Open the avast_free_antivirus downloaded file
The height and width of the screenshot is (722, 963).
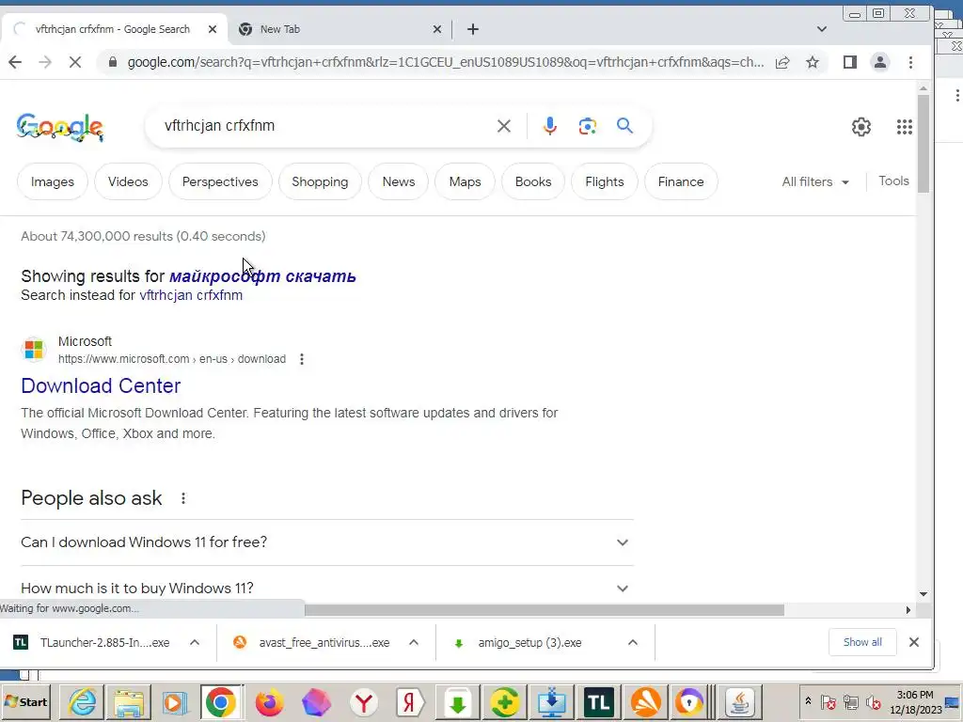click(312, 643)
